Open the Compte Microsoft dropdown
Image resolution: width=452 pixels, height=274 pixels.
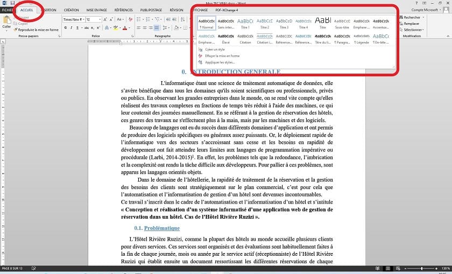[426, 10]
